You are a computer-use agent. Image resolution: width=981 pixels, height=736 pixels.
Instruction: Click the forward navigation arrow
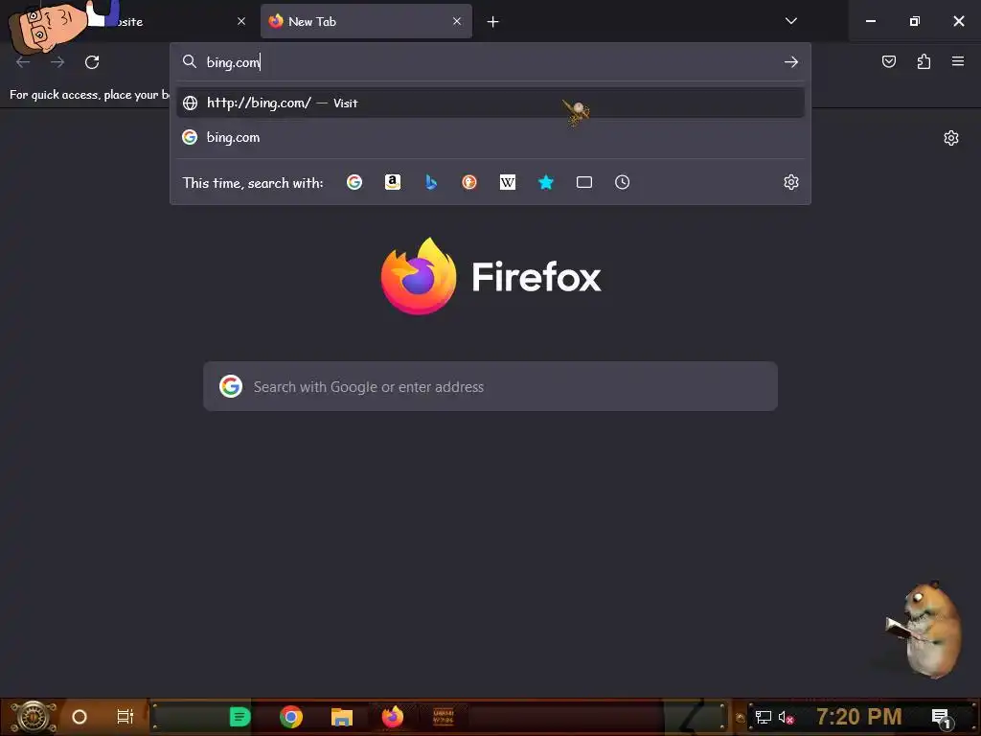point(57,62)
